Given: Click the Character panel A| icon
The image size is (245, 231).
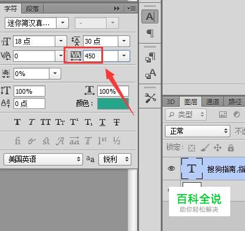Looking at the screenshot, I should (x=150, y=16).
